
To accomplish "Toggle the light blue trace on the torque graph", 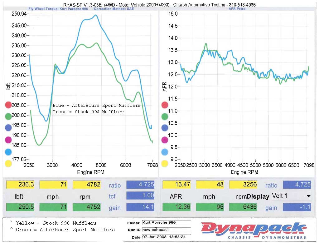I will [x=8, y=152].
